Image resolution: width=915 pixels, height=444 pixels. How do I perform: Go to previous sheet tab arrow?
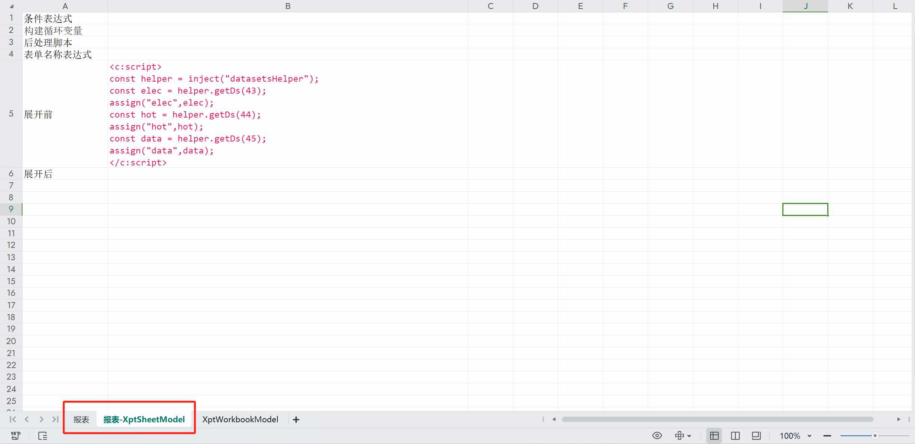point(27,419)
